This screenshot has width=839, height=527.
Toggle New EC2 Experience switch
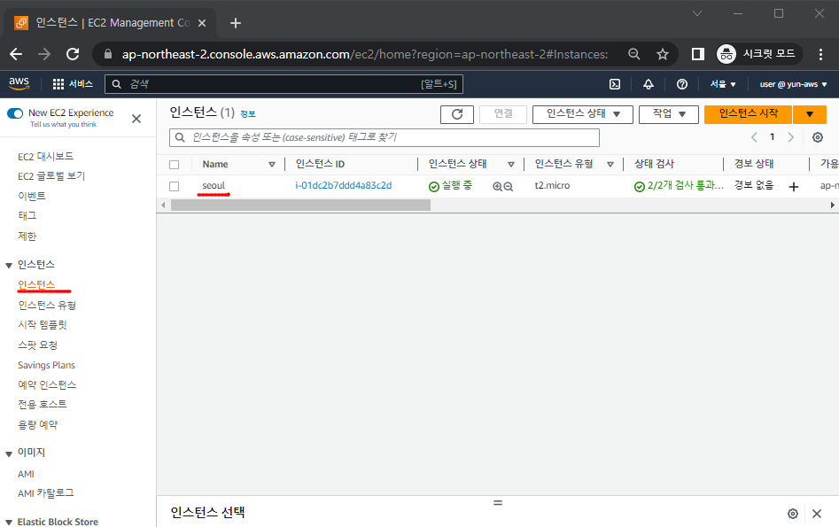coord(15,112)
